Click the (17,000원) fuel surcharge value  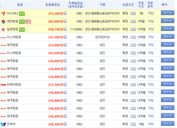76,29
